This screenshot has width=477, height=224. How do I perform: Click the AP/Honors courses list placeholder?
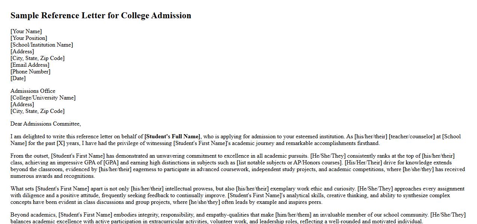pyautogui.click(x=290, y=163)
